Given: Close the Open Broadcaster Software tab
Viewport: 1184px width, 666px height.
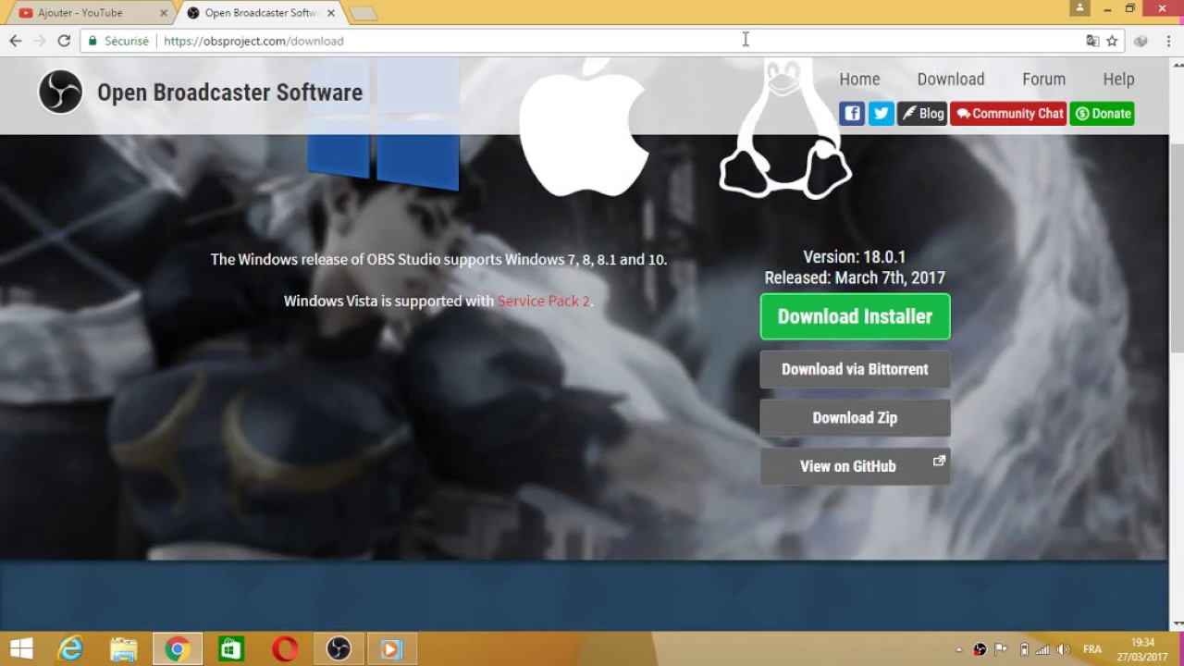Looking at the screenshot, I should [x=330, y=13].
